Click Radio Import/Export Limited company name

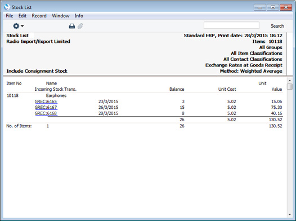click(x=38, y=41)
